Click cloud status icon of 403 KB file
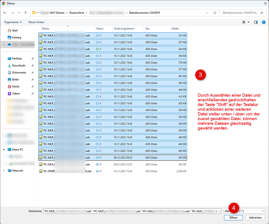This screenshot has width=269, height=224. pos(97,83)
